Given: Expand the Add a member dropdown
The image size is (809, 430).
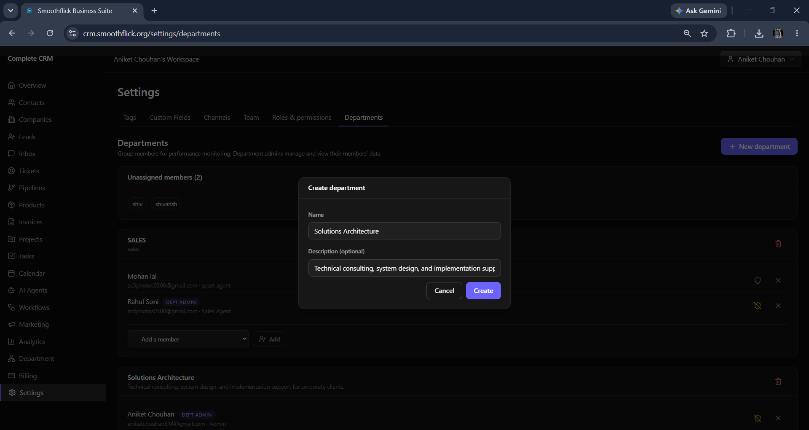Looking at the screenshot, I should [188, 339].
